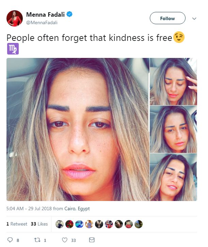Click the first liker avatar
Image resolution: width=208 pixels, height=247 pixels.
(x=60, y=224)
